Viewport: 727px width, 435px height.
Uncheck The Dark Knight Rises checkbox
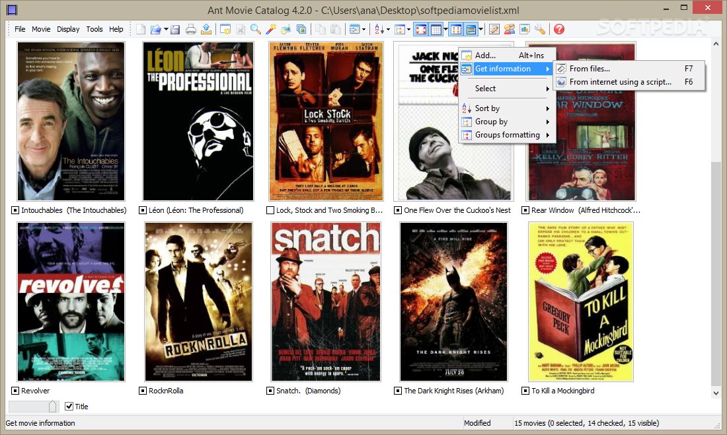(x=398, y=391)
